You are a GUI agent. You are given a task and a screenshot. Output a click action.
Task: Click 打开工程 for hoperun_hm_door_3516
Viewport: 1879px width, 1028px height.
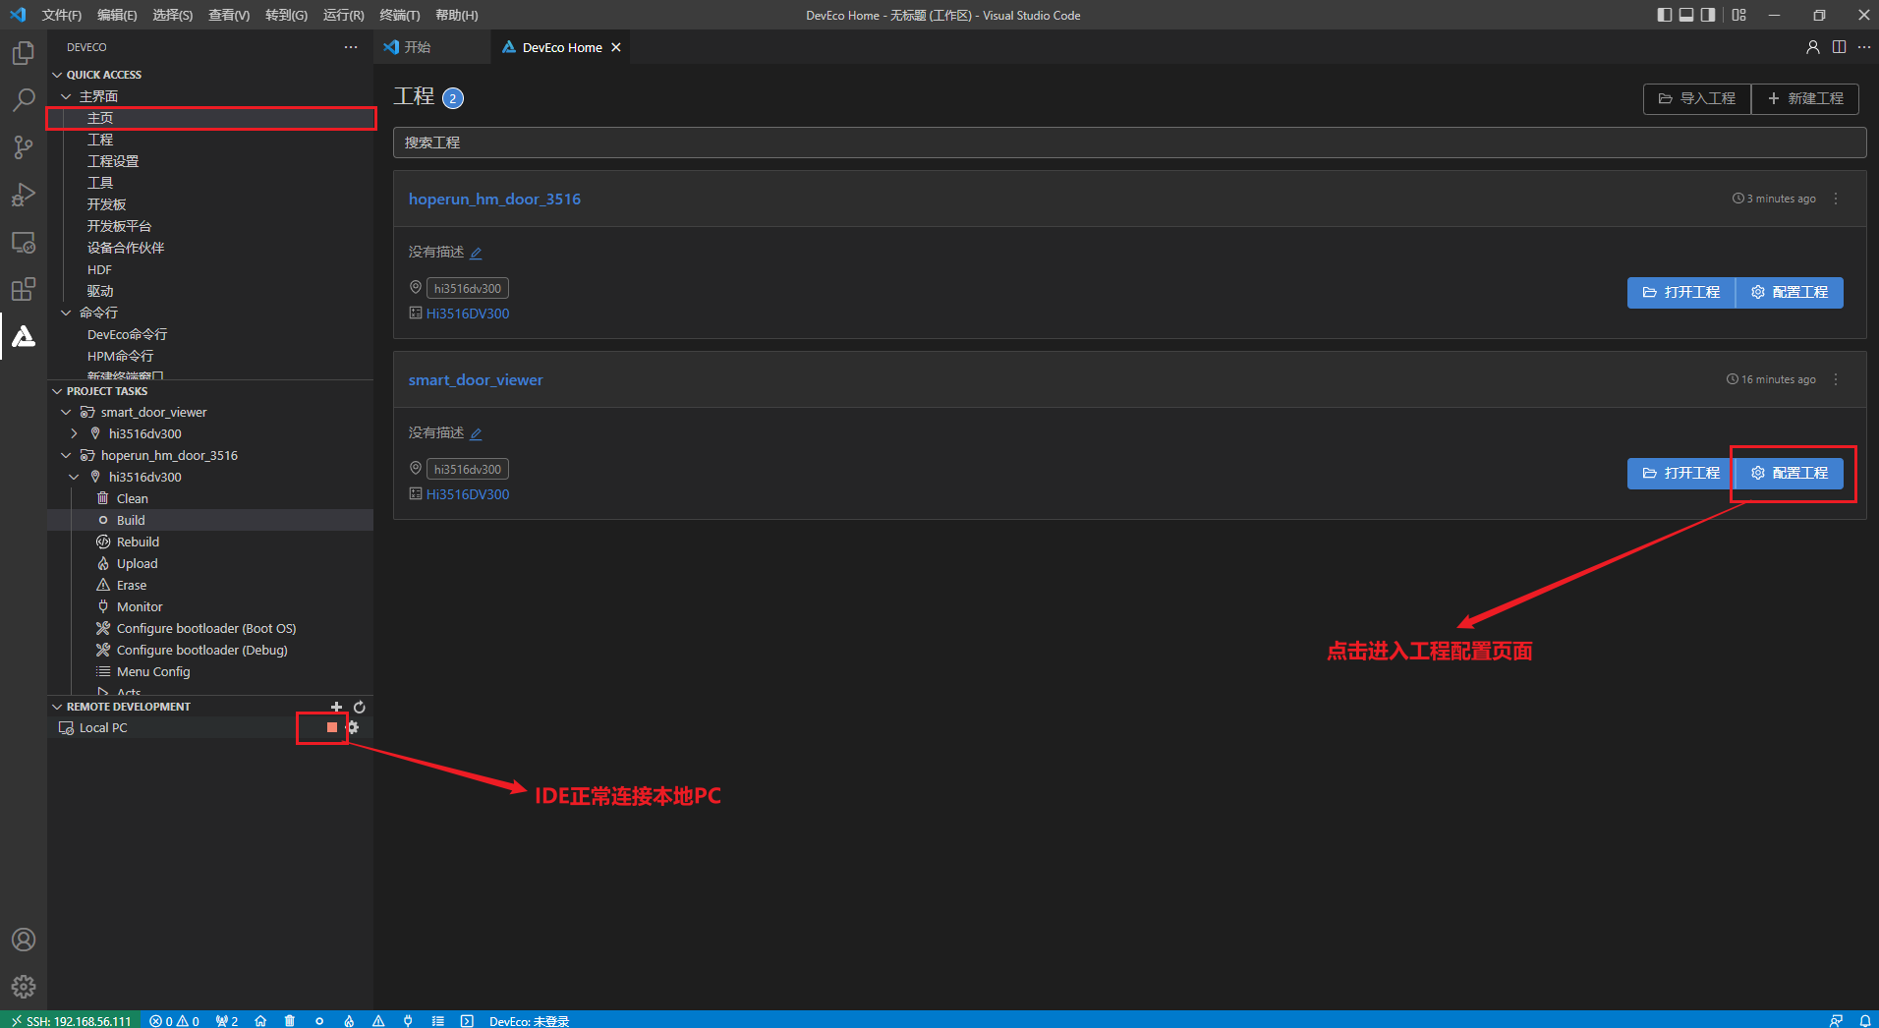[x=1681, y=292]
